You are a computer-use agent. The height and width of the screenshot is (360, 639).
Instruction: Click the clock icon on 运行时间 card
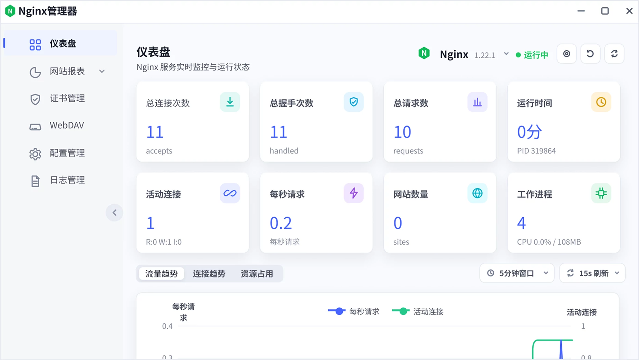(x=601, y=102)
